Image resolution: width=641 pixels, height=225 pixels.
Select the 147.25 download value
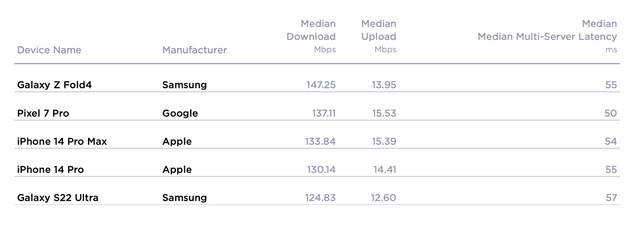click(321, 85)
